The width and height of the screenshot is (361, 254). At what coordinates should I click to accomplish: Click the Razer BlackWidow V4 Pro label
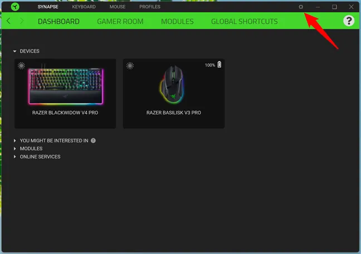pyautogui.click(x=65, y=113)
